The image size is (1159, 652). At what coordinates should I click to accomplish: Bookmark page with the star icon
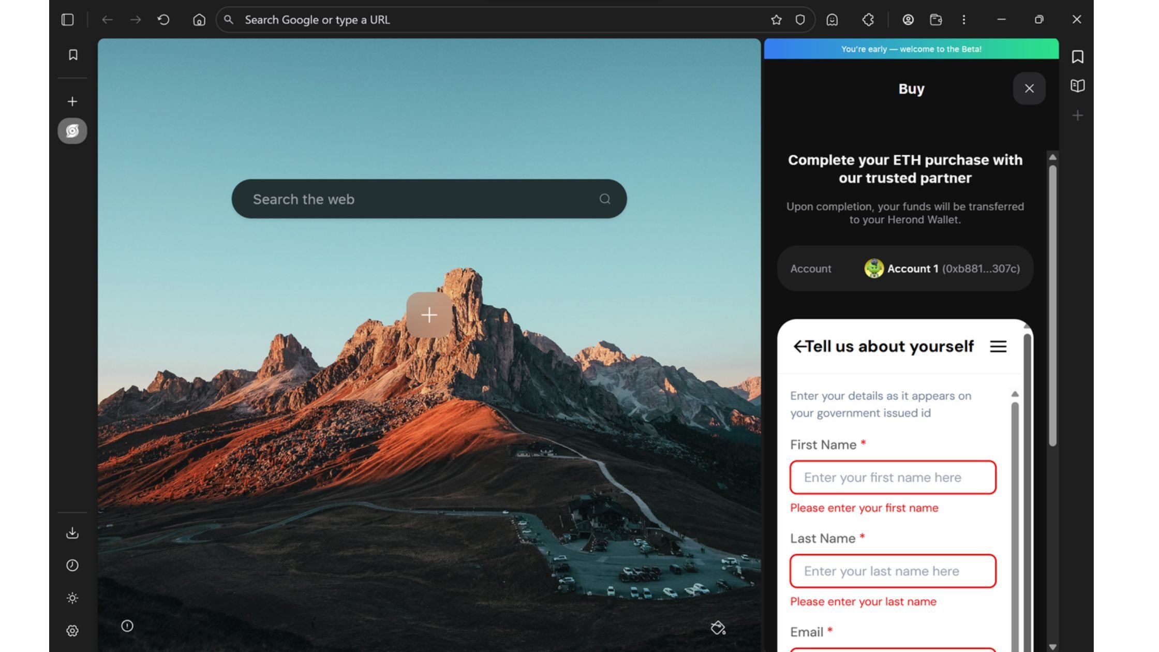(x=776, y=20)
